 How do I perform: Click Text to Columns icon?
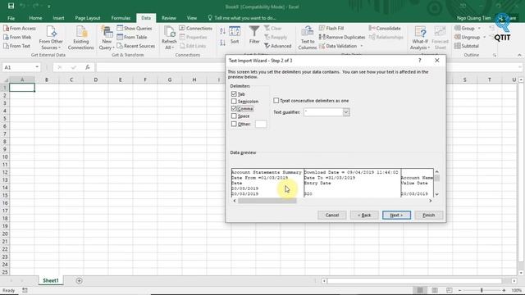pyautogui.click(x=307, y=32)
